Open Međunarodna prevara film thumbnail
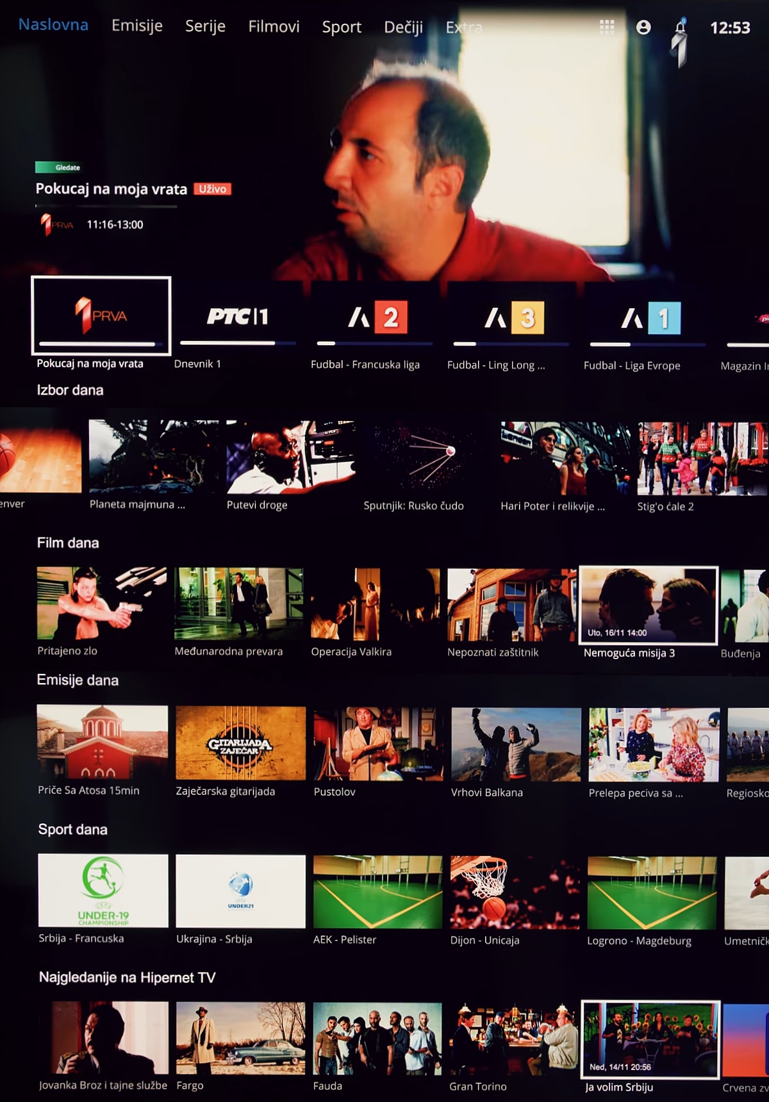Screen dimensions: 769x1102 (239, 604)
